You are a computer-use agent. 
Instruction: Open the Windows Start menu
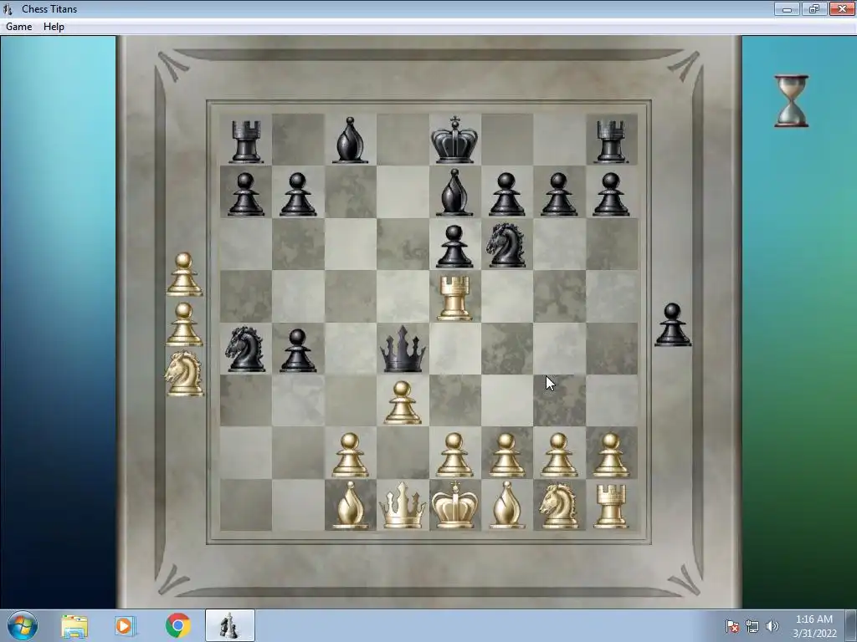[23, 625]
